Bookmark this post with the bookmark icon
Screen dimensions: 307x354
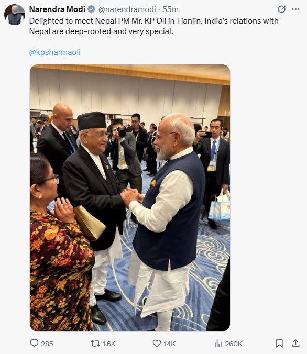pos(279,344)
